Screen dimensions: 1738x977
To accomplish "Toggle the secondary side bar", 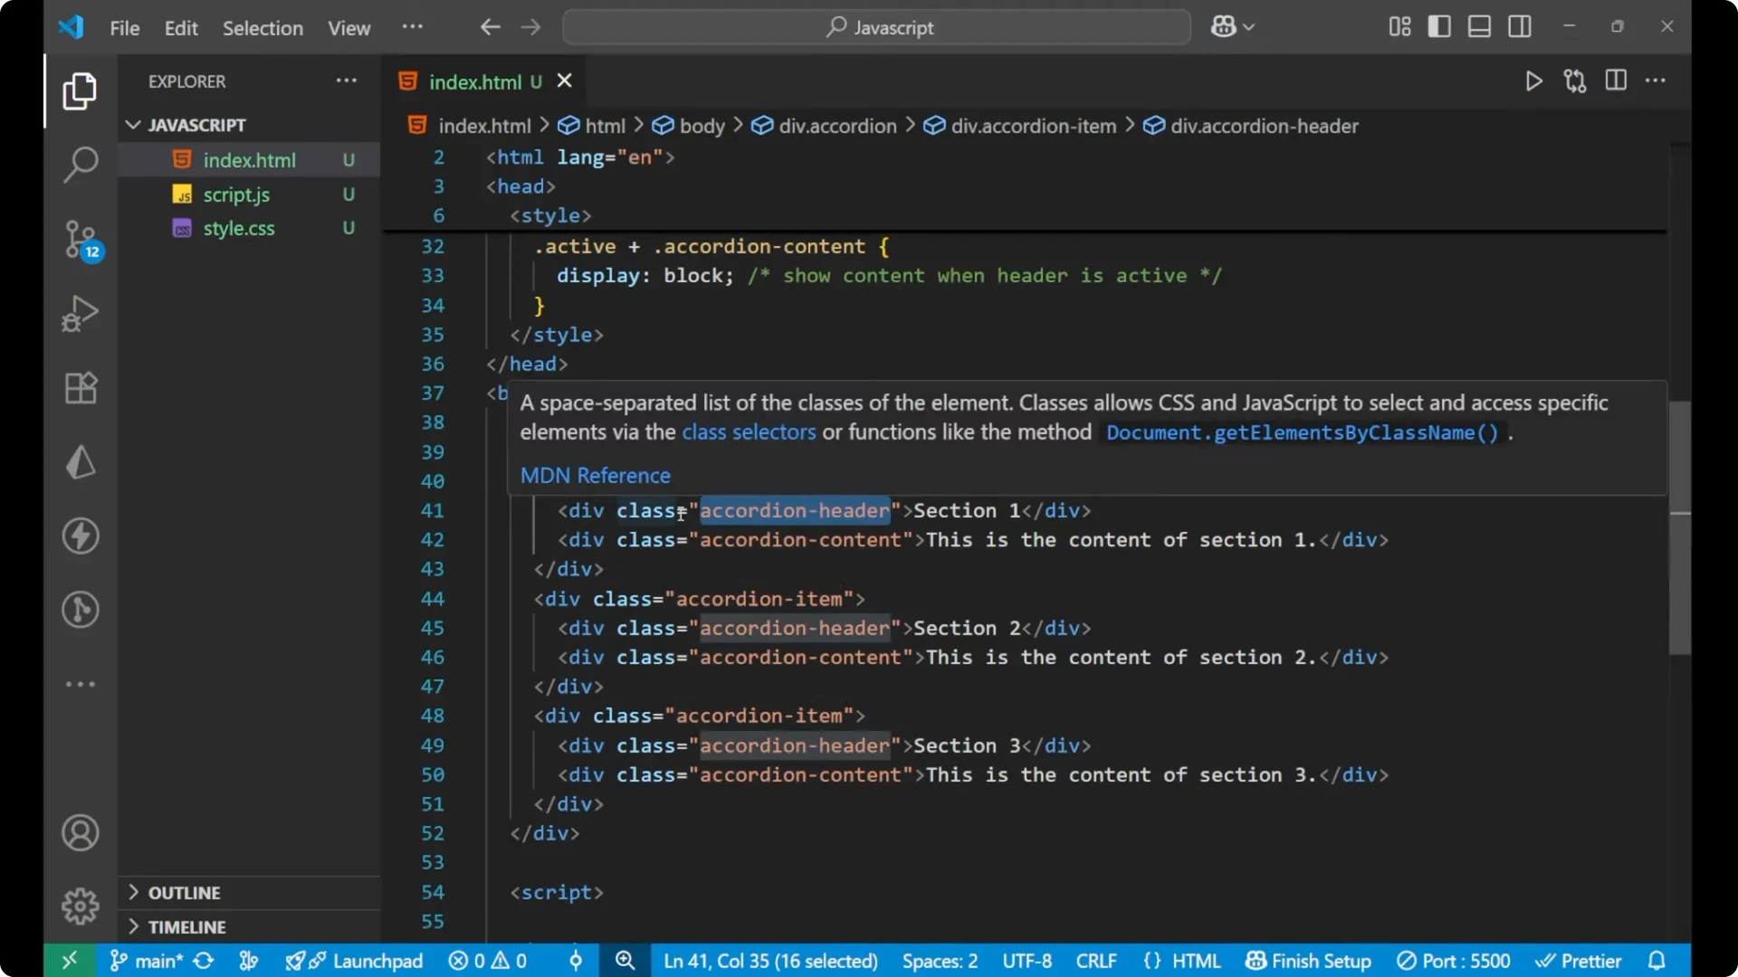I will 1520,26.
